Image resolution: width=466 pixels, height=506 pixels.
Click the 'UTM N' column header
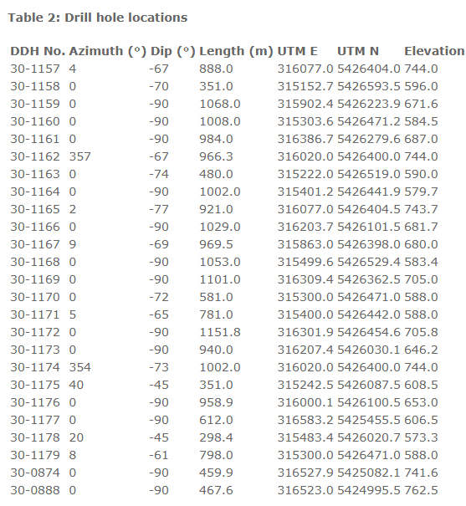(x=358, y=51)
